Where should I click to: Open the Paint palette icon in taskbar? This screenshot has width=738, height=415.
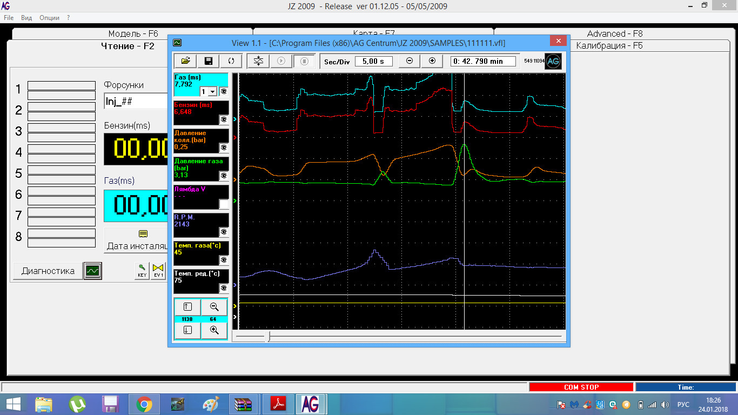tap(210, 404)
